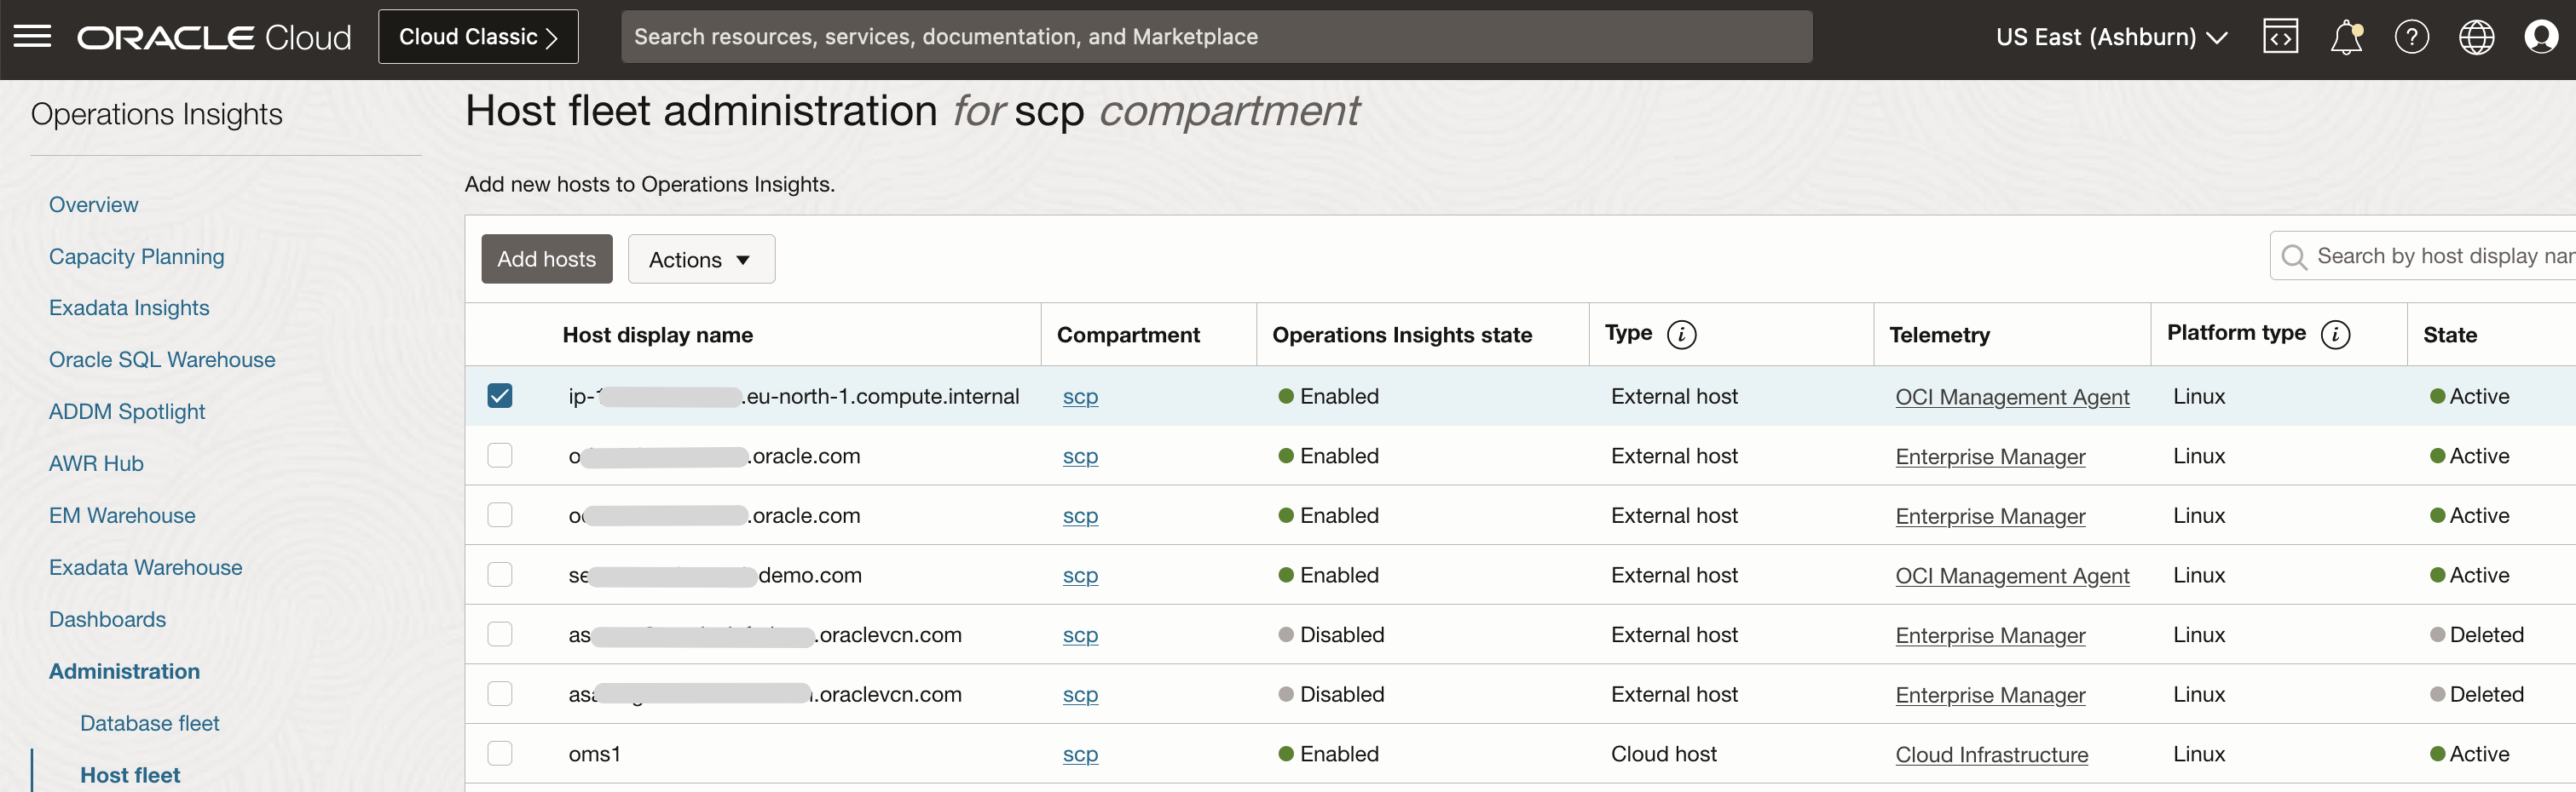Open Capacity Planning from the sidebar
The height and width of the screenshot is (792, 2576).
click(x=136, y=256)
